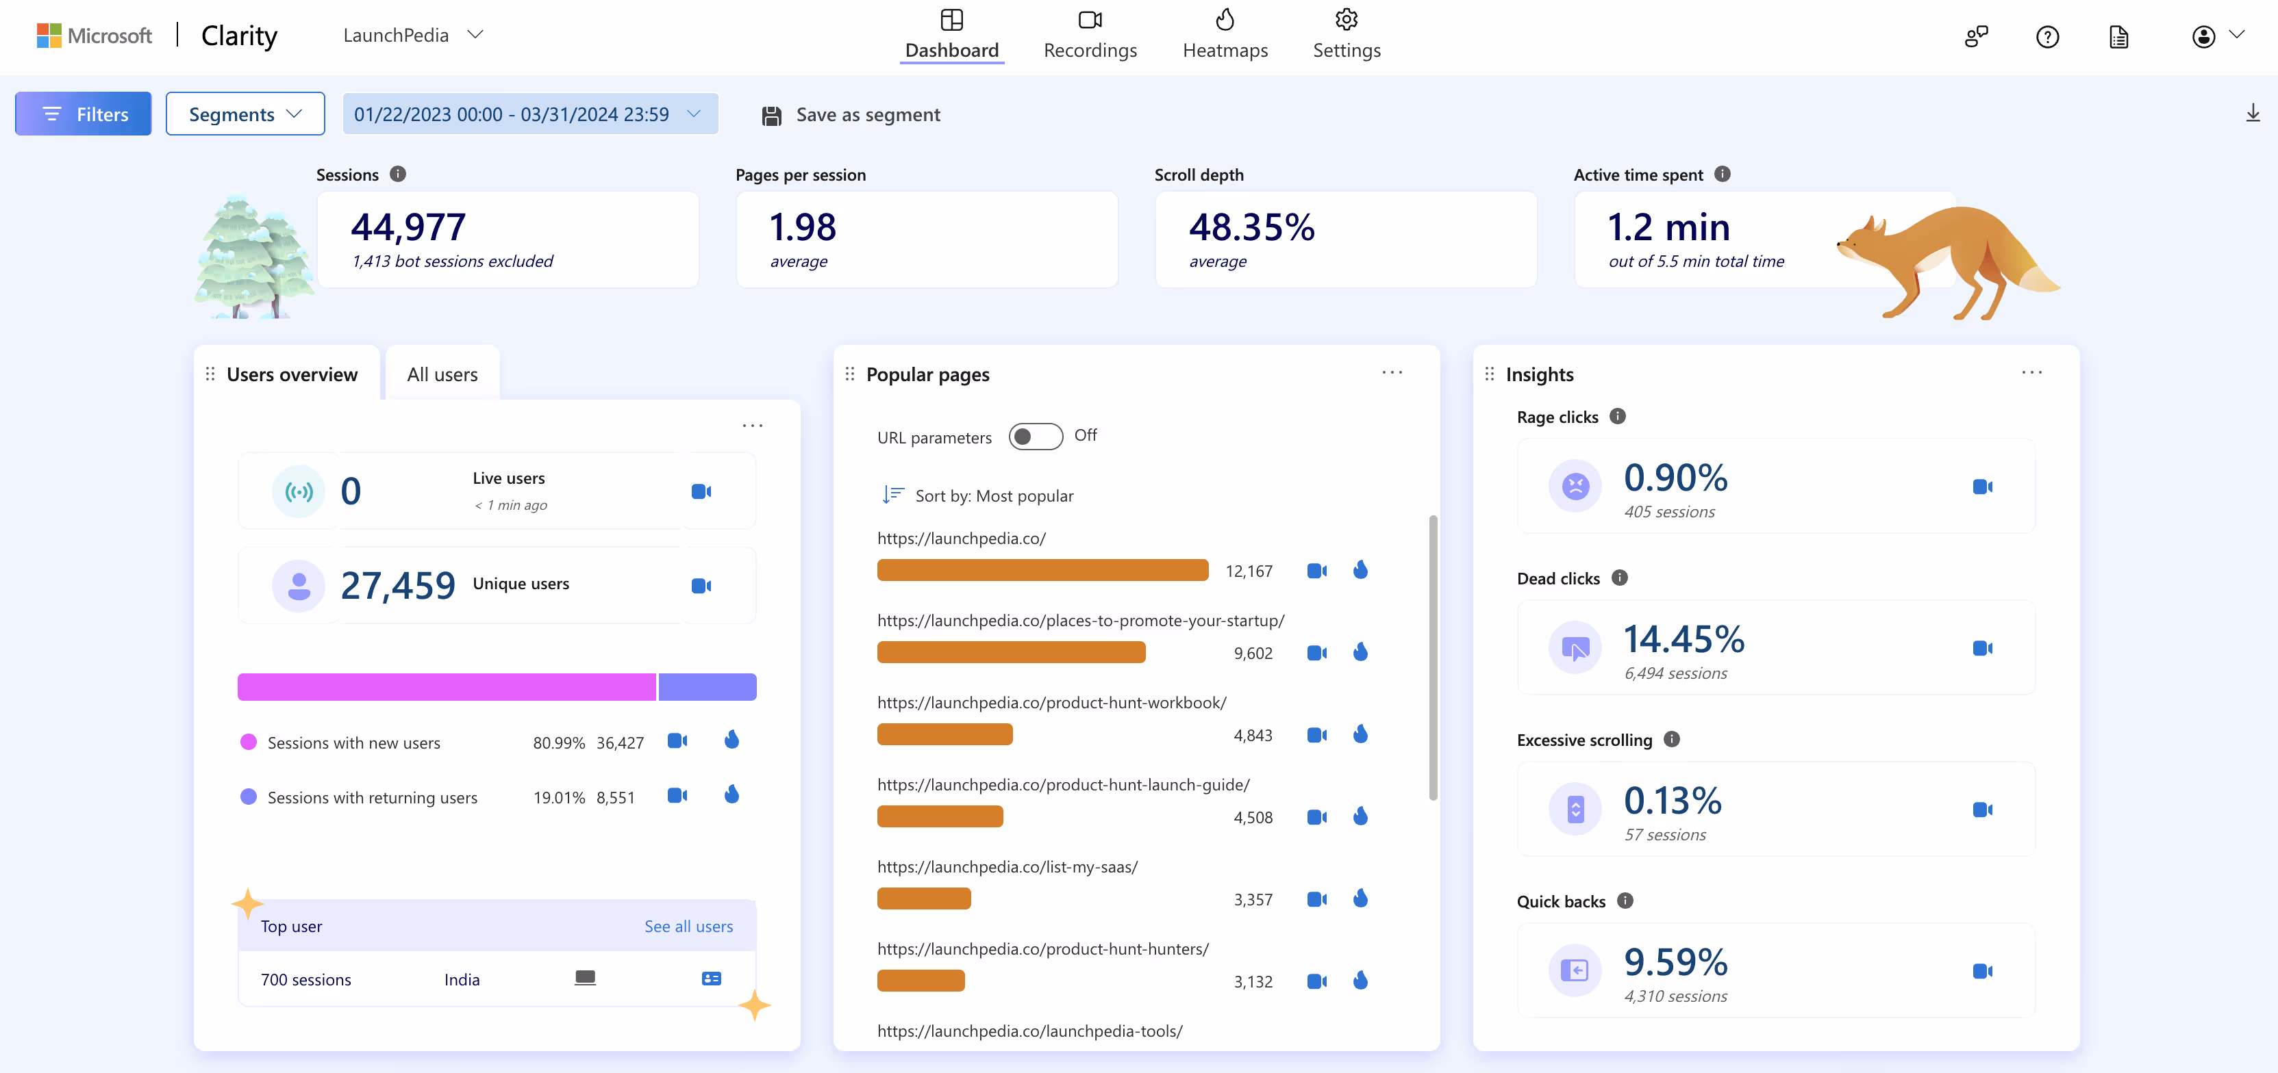2278x1073 pixels.
Task: Open recordings for Dead clicks sessions
Action: (1981, 648)
